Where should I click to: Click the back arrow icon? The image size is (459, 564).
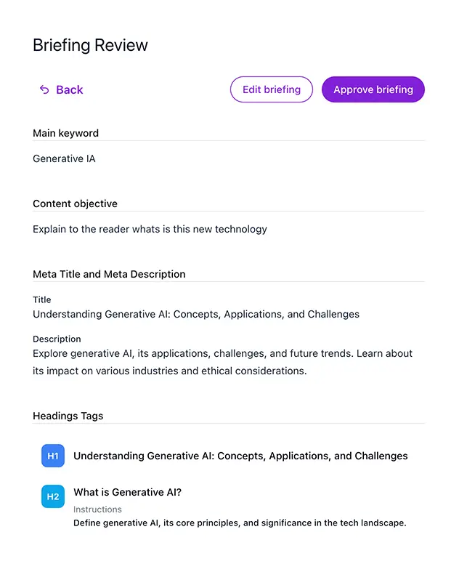click(44, 89)
